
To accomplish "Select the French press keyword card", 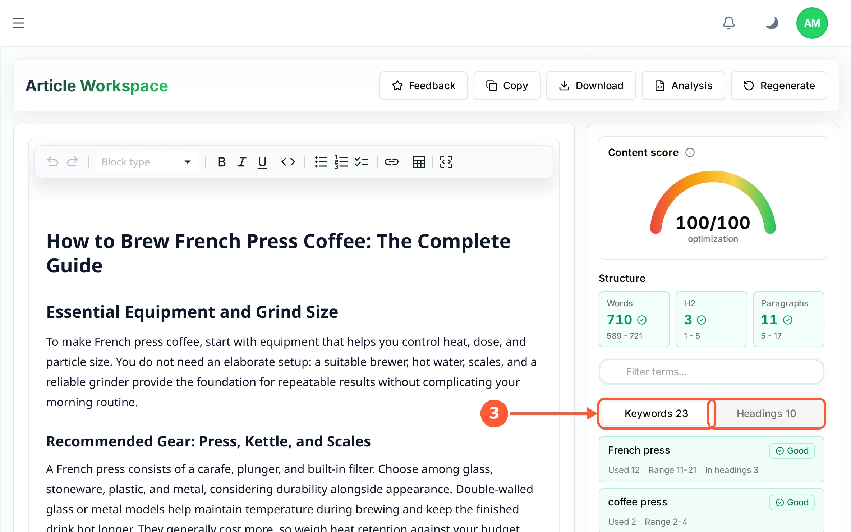I will pos(712,459).
